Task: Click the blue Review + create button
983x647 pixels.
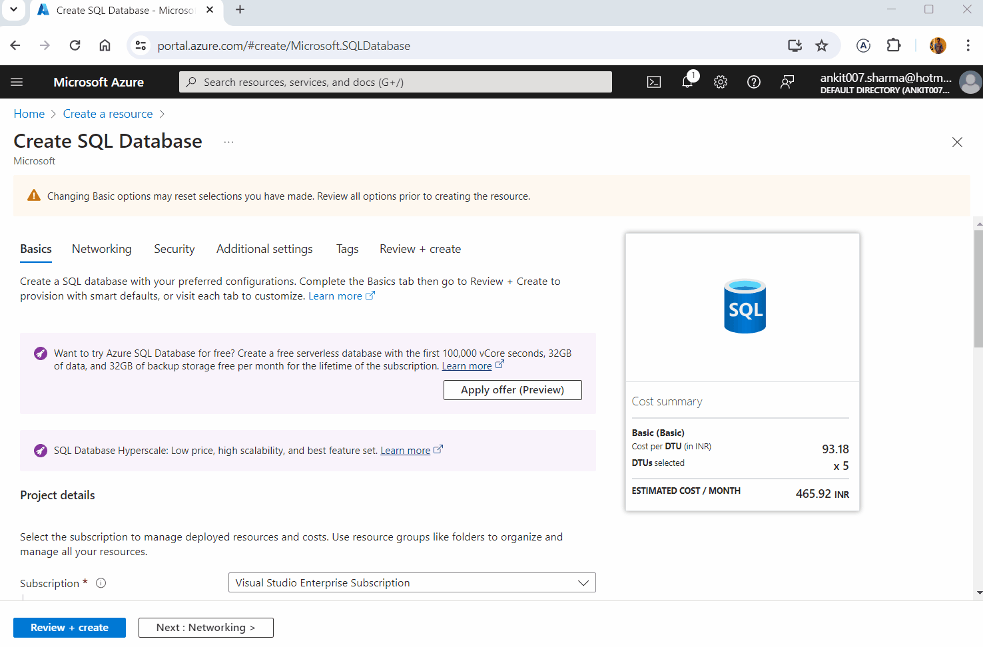Action: point(69,628)
